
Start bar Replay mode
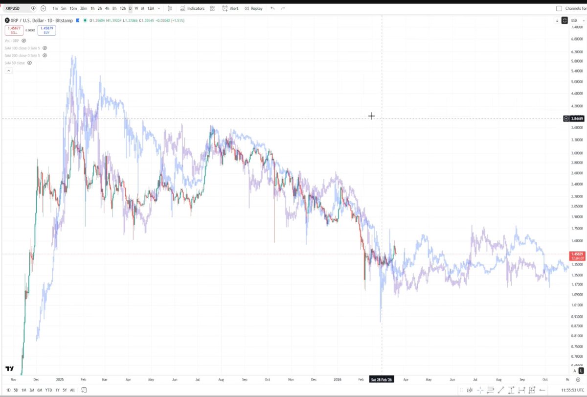(x=253, y=8)
